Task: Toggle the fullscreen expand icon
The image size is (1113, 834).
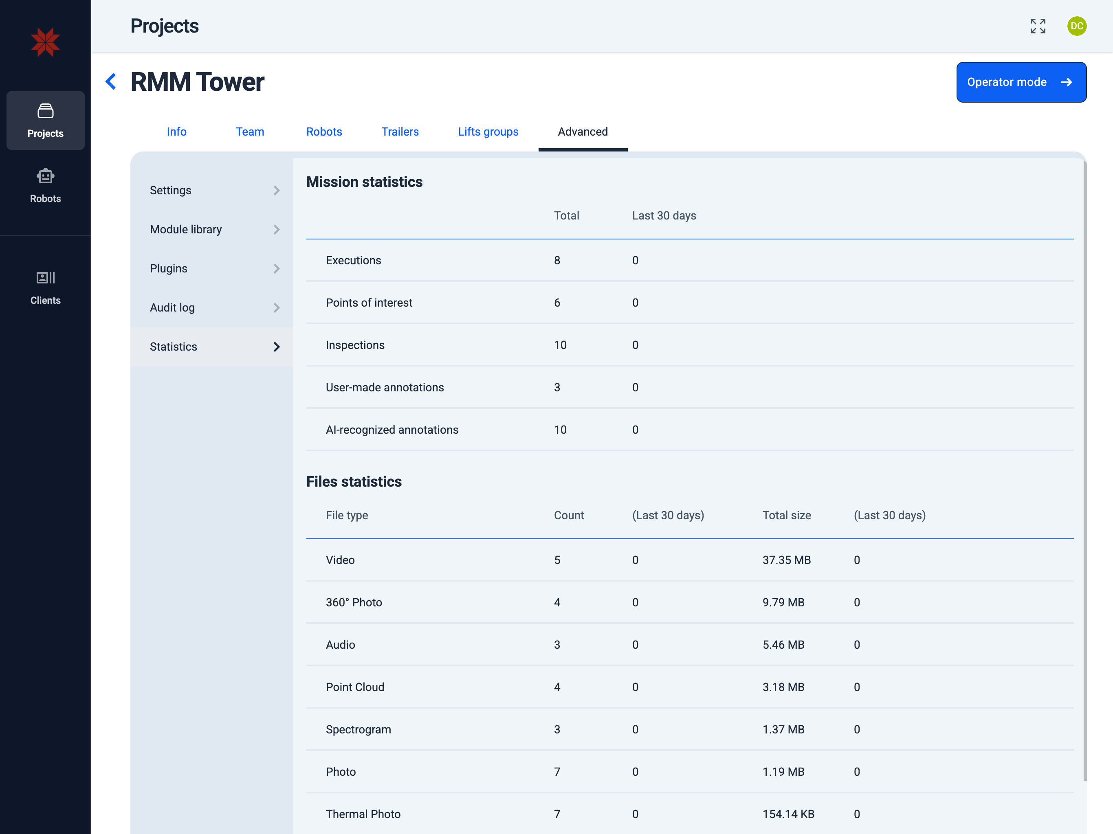Action: click(1038, 26)
